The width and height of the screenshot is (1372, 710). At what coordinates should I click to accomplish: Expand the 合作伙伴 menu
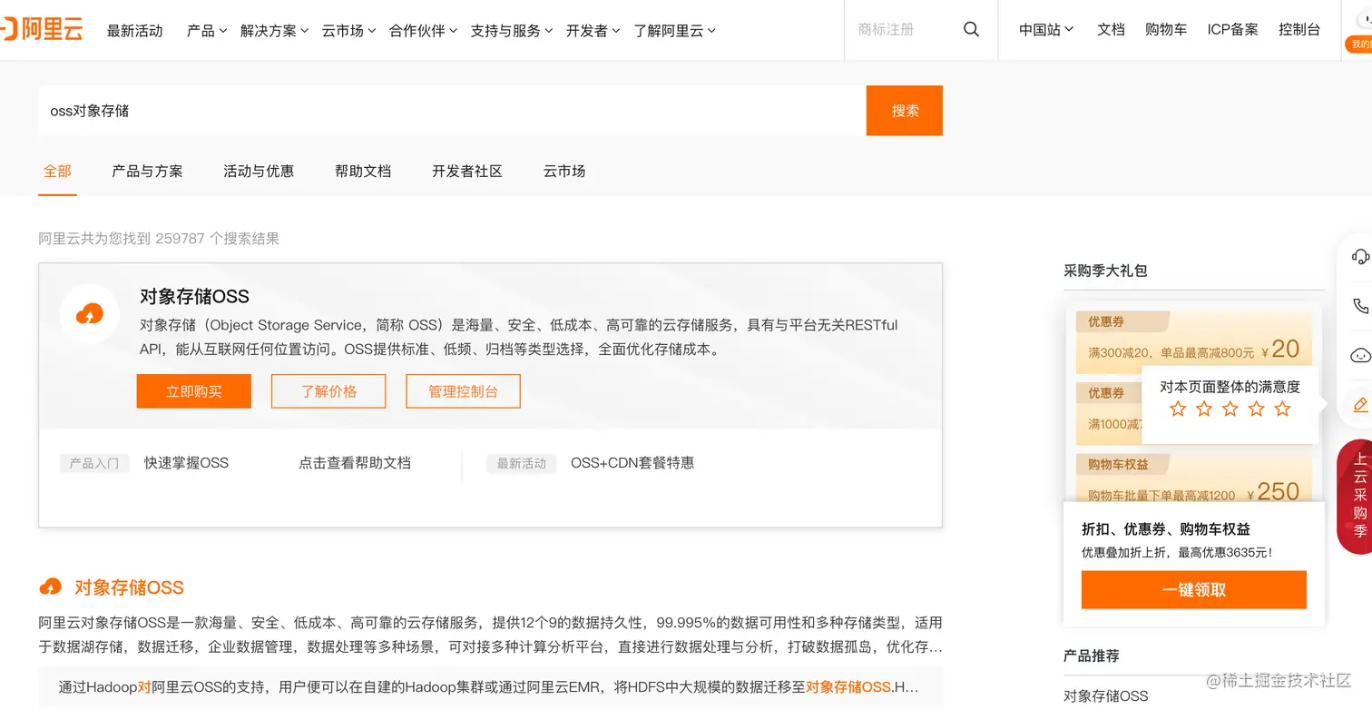click(x=423, y=30)
